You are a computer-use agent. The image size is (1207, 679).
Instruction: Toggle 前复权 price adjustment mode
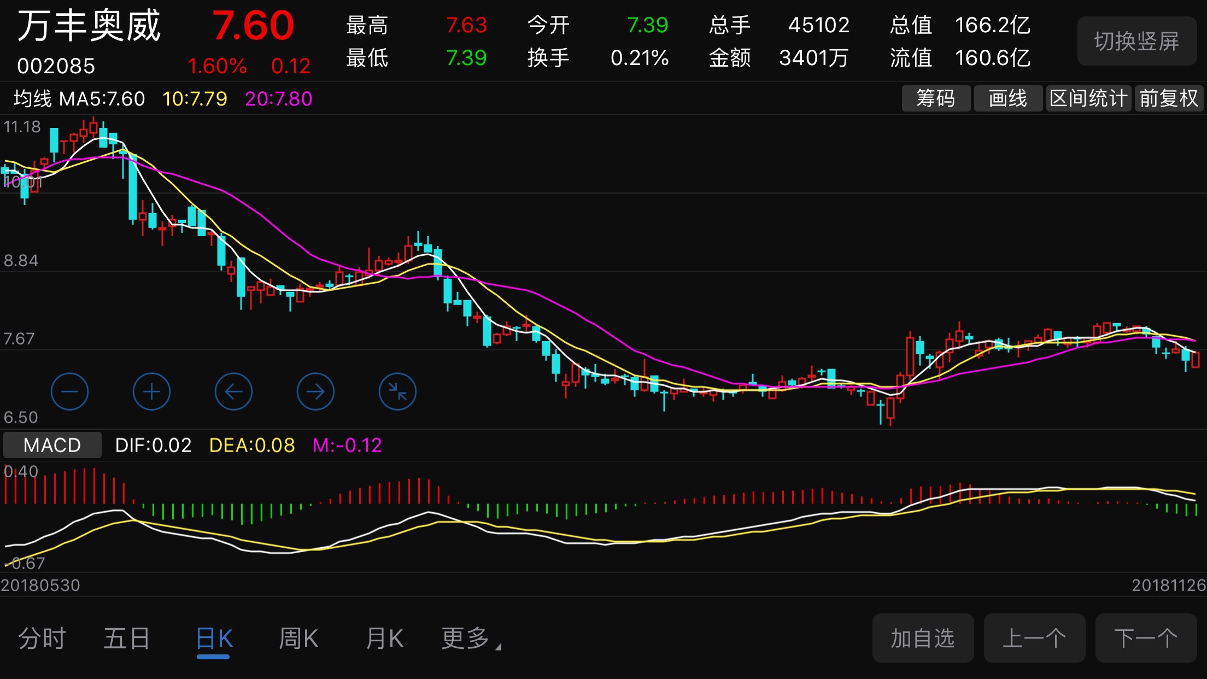pos(1169,98)
